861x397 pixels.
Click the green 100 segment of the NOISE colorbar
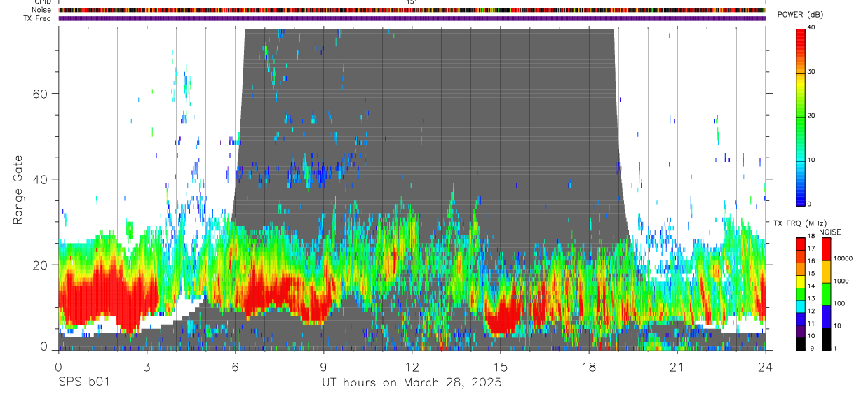click(826, 294)
